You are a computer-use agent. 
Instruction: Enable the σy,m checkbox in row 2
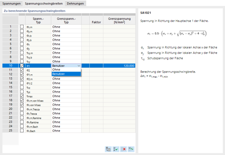coord(22,31)
